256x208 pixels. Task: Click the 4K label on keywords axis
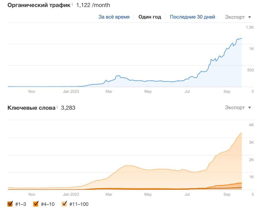pos(251,125)
